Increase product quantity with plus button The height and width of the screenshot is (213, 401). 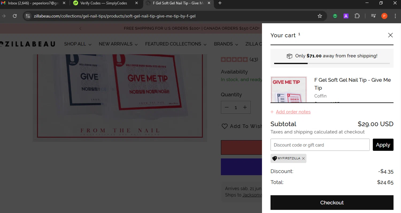245,107
